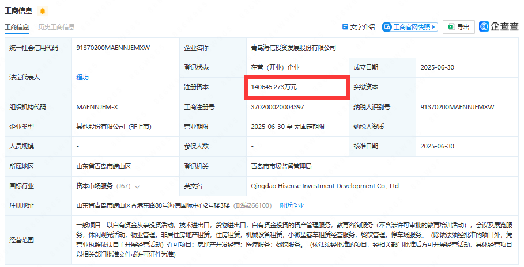Click the 工商官网快照 snapshot icon
Viewport: 524px width, 267px height.
387,27
